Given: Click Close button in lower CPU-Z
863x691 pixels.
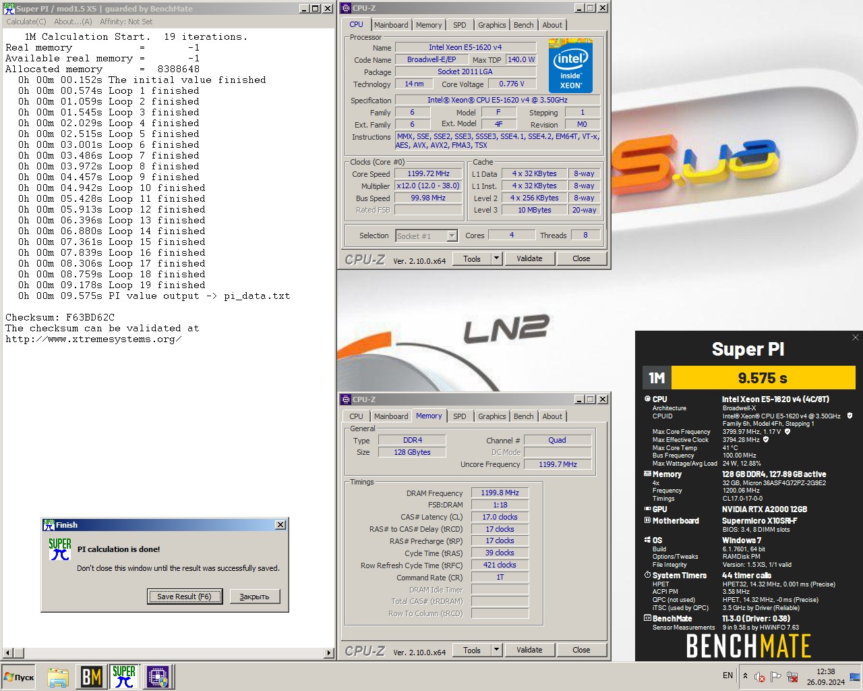Looking at the screenshot, I should 581,650.
